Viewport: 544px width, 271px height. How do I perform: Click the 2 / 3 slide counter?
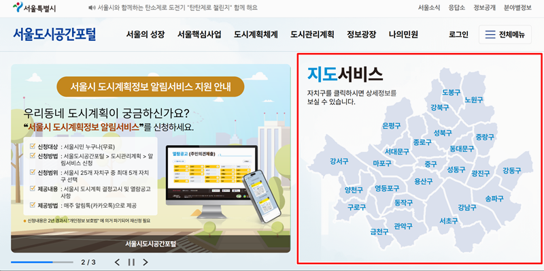[88, 262]
